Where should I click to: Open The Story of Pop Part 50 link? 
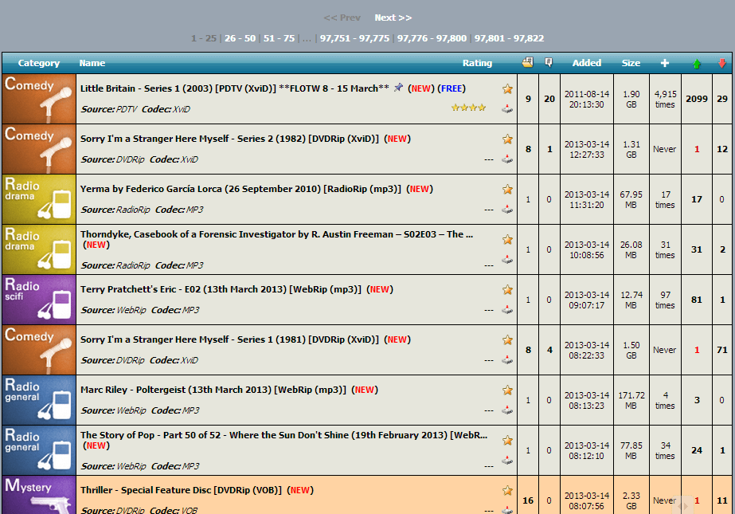283,435
